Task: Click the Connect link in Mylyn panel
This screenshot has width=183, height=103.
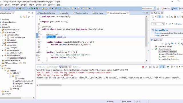Action: pos(158,33)
